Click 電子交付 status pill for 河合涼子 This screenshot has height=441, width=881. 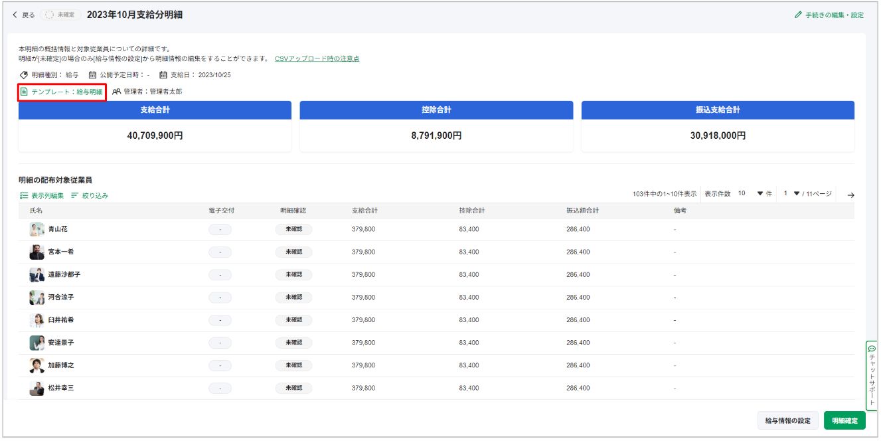(220, 298)
